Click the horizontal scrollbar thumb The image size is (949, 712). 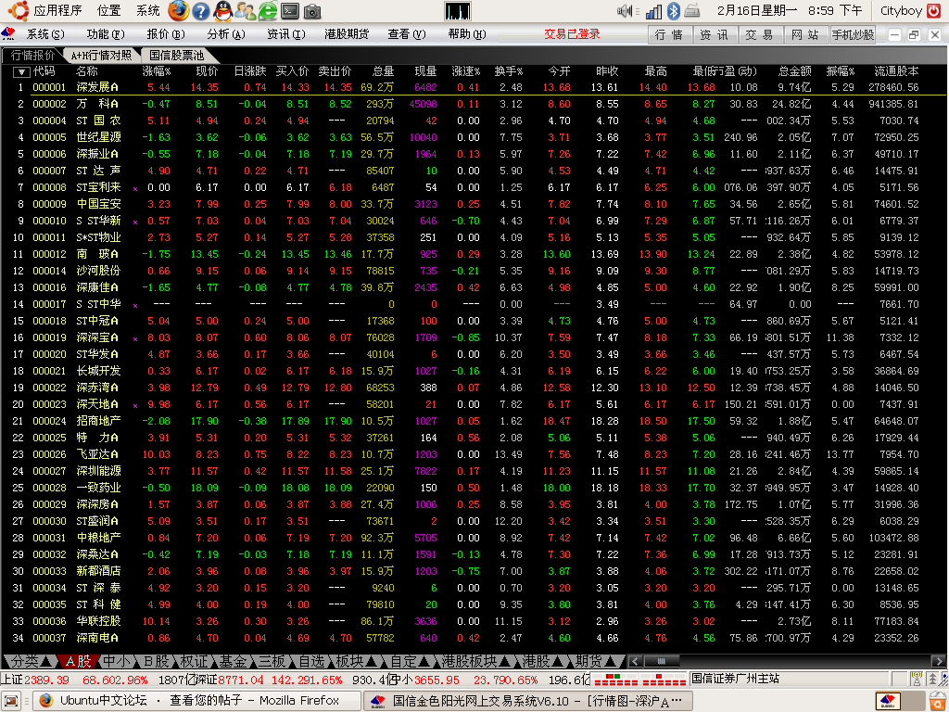click(x=662, y=661)
